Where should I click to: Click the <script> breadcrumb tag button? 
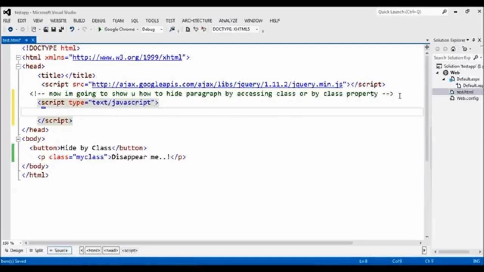coord(130,250)
